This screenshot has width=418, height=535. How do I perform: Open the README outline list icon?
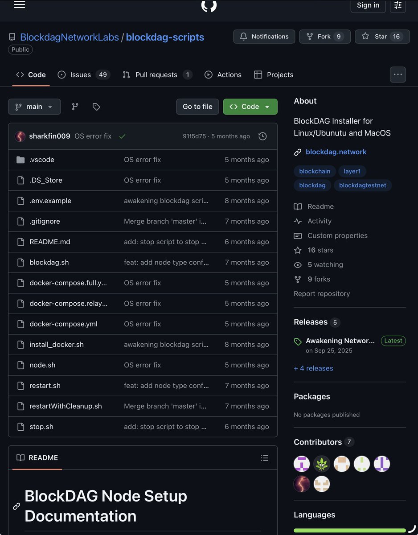tap(265, 458)
